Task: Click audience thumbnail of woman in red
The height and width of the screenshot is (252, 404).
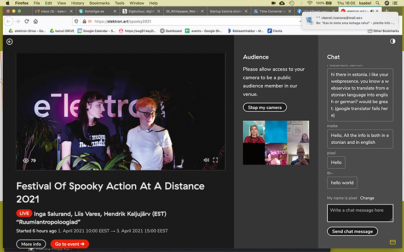Action: (x=254, y=132)
